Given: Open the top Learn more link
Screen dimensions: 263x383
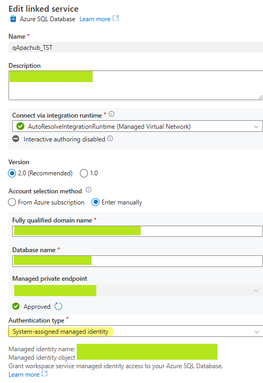Looking at the screenshot, I should 95,19.
